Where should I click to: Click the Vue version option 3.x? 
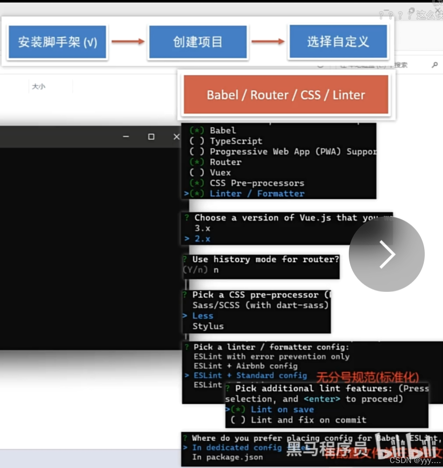(202, 229)
